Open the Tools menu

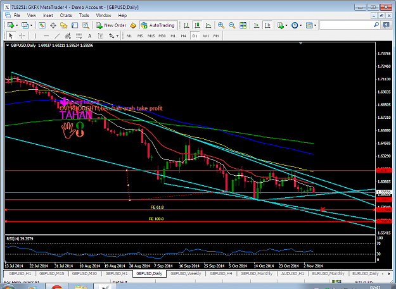(84, 15)
